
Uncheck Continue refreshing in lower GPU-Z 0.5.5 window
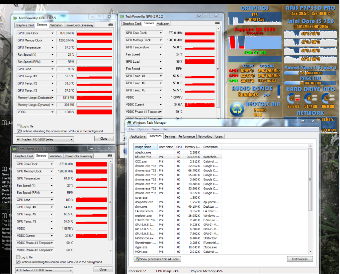tap(18, 262)
